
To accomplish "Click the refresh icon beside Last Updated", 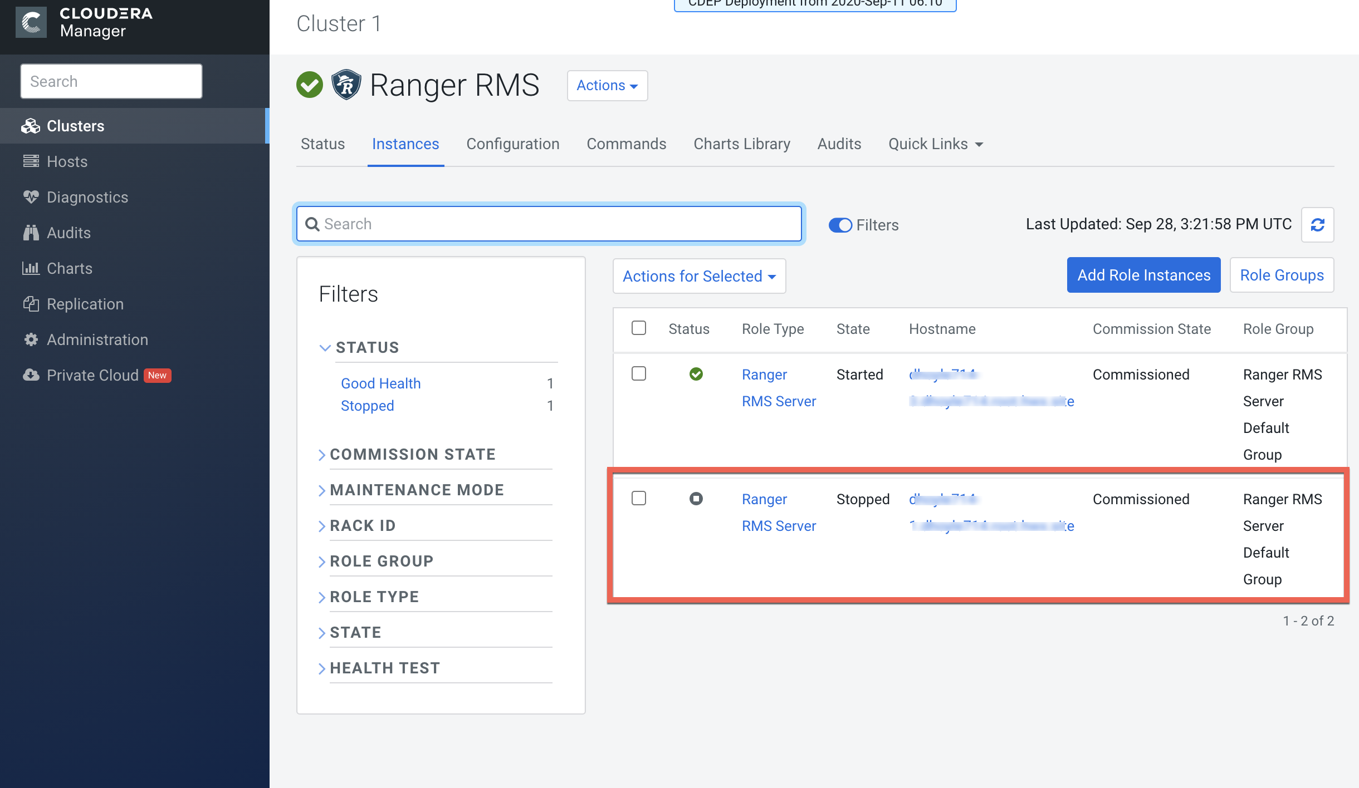I will click(1317, 225).
